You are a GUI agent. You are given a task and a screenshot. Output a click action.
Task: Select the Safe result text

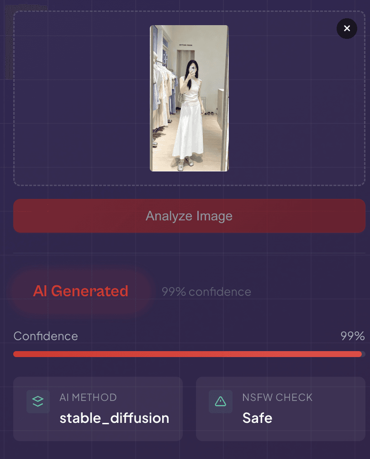tap(257, 418)
